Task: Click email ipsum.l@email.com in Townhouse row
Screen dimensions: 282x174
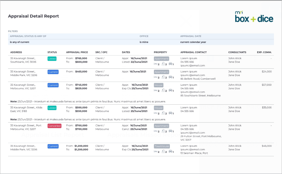Action: [x=193, y=150]
